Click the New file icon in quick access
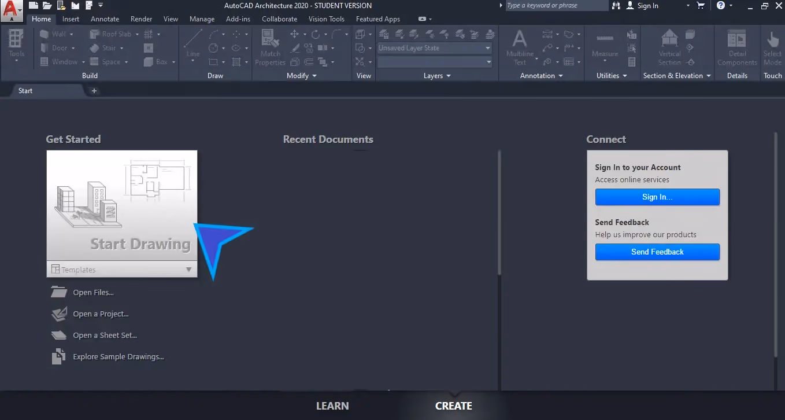785x420 pixels. (34, 6)
